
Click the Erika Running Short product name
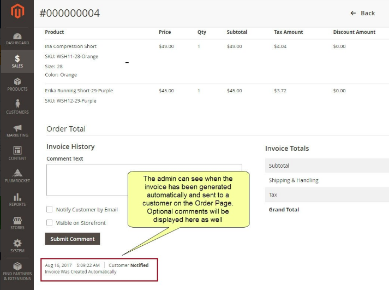(x=79, y=91)
